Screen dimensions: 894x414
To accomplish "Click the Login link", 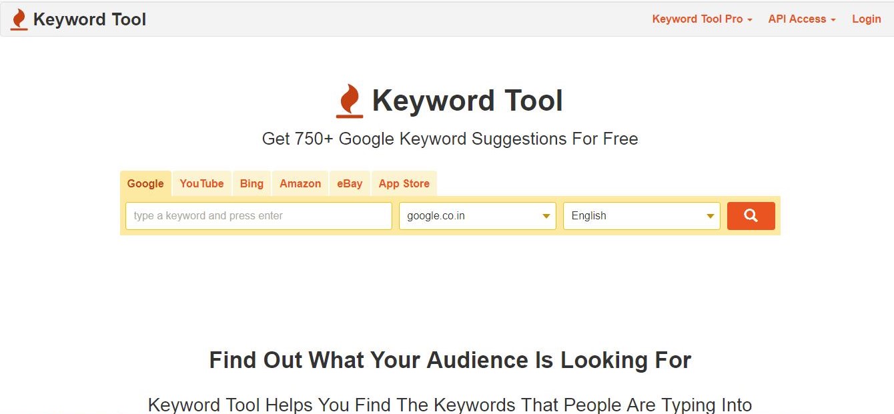I will pos(866,19).
